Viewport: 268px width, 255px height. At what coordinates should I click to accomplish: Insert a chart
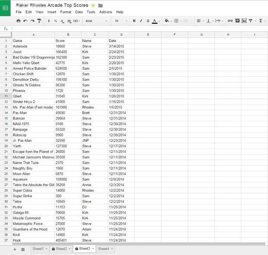click(x=244, y=21)
